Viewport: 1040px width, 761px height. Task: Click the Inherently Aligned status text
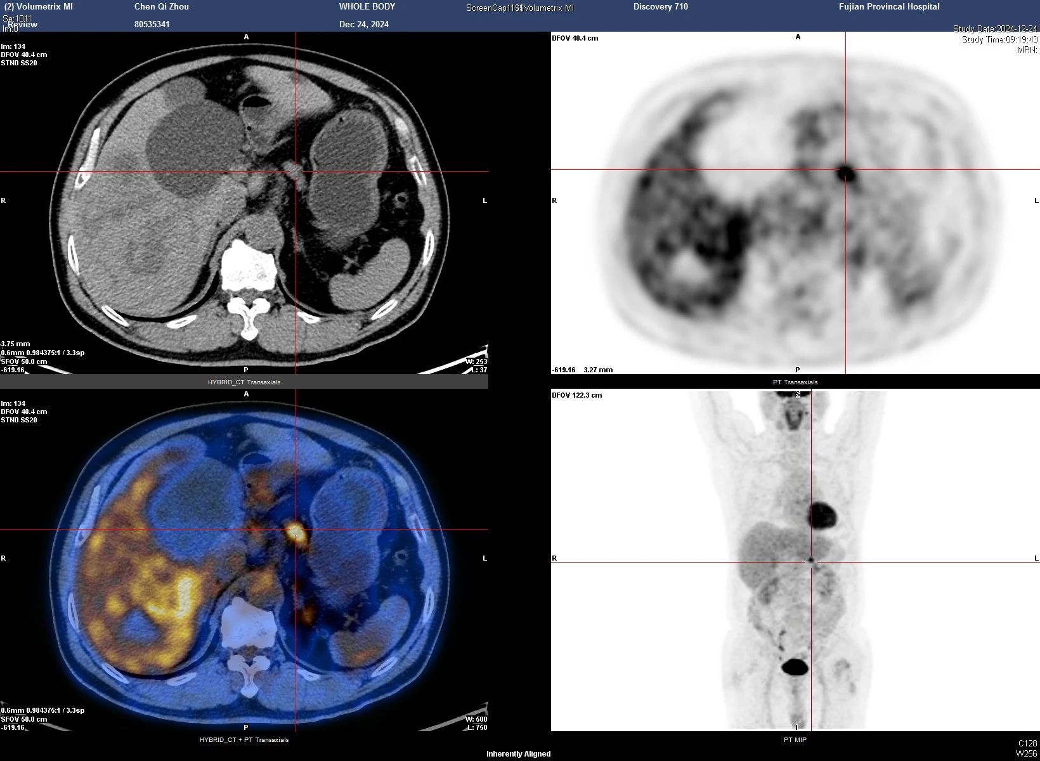[518, 754]
